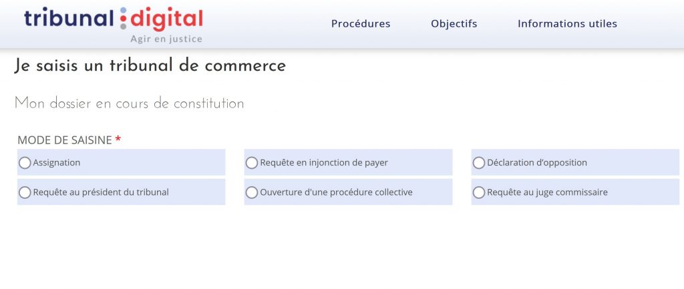Select 'Ouverture d'une procédure collective' radio button

(252, 192)
